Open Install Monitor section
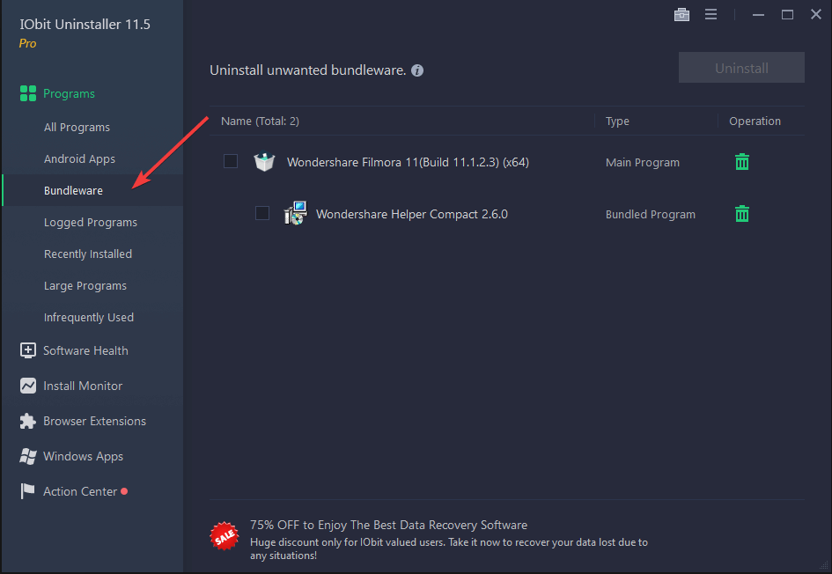Image resolution: width=832 pixels, height=574 pixels. [x=83, y=386]
